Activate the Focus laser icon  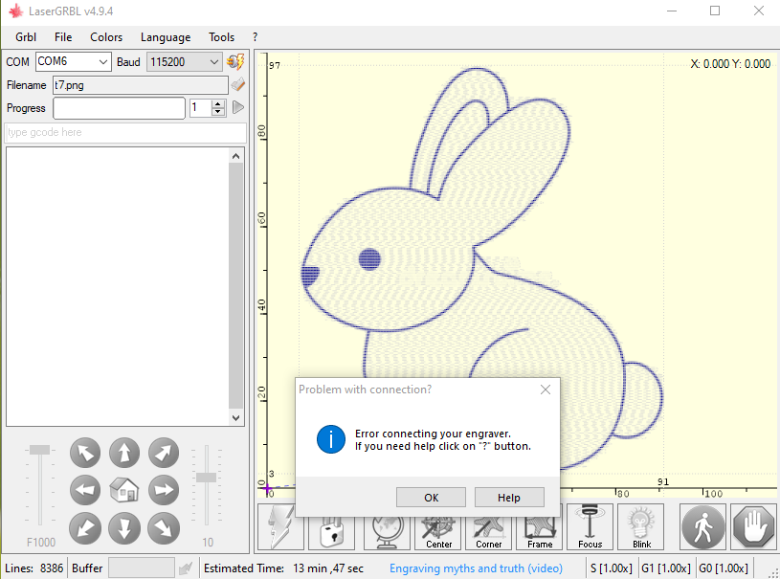pyautogui.click(x=590, y=526)
